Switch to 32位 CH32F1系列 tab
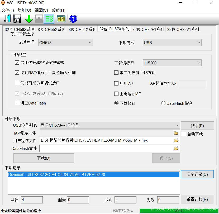This screenshot has width=219, height=214. [x=148, y=29]
